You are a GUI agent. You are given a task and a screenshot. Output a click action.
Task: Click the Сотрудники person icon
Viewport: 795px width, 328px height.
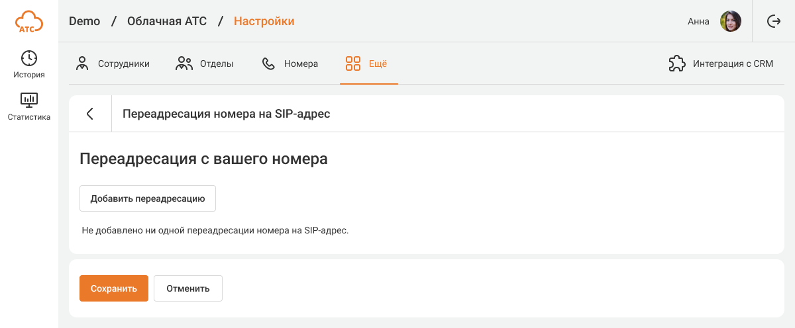click(x=82, y=63)
